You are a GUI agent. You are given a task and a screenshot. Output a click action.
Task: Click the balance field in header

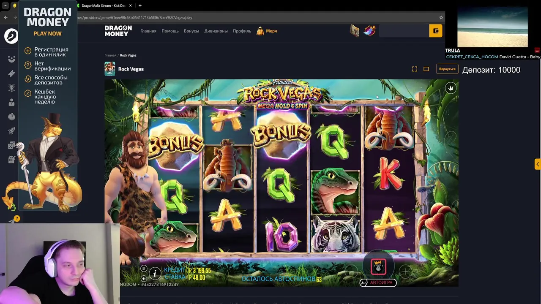(x=404, y=31)
